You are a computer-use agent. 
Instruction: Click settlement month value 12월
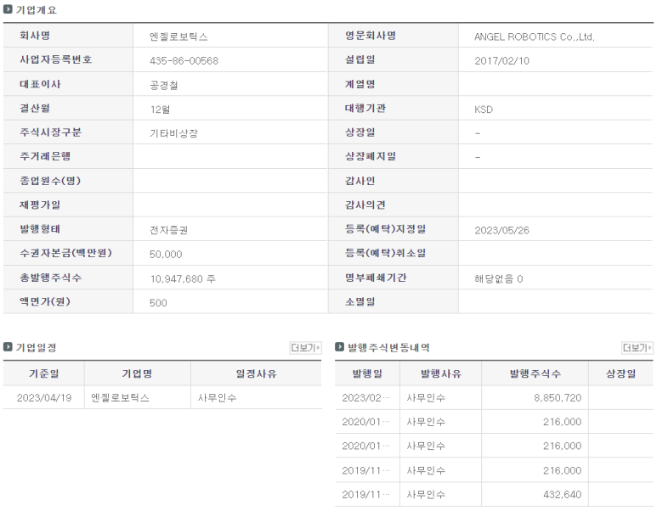tap(160, 109)
